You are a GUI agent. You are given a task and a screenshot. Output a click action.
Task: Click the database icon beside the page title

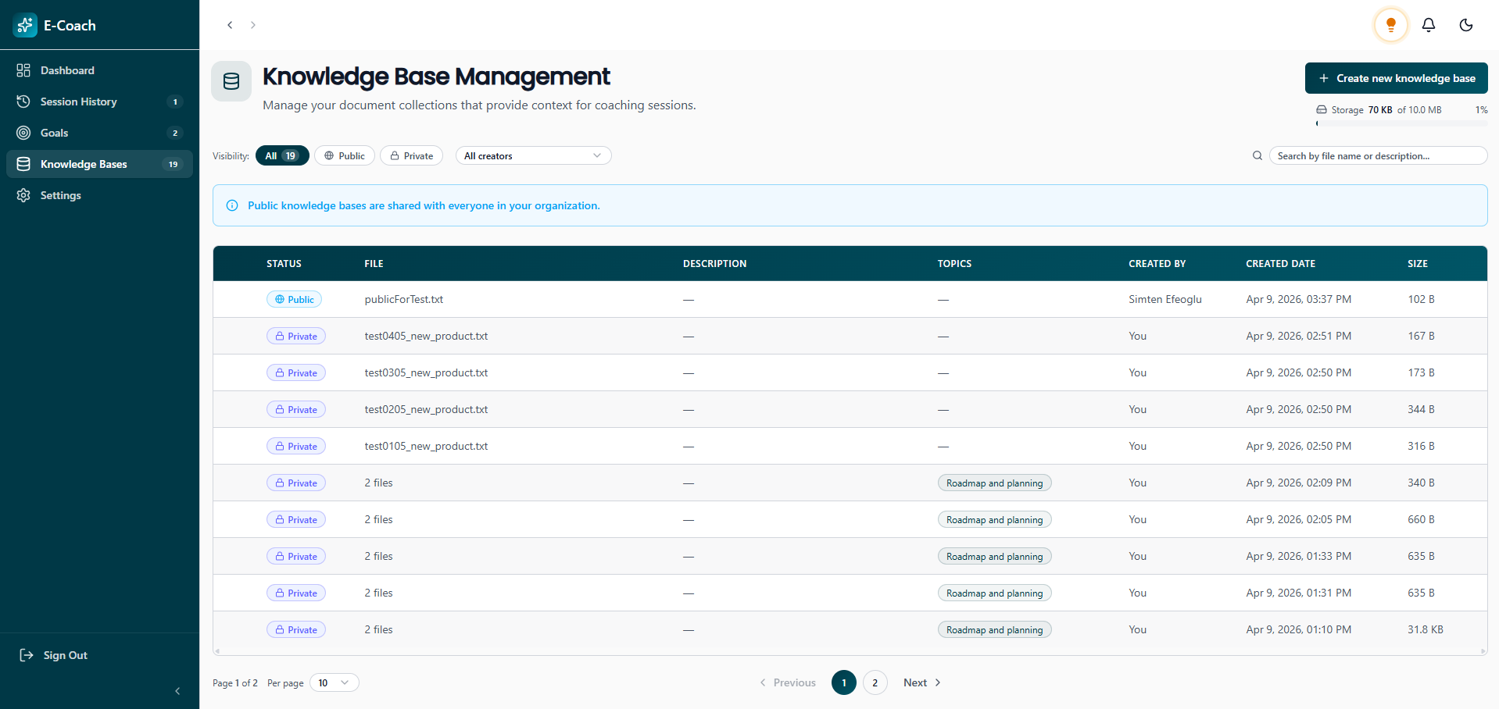tap(231, 81)
